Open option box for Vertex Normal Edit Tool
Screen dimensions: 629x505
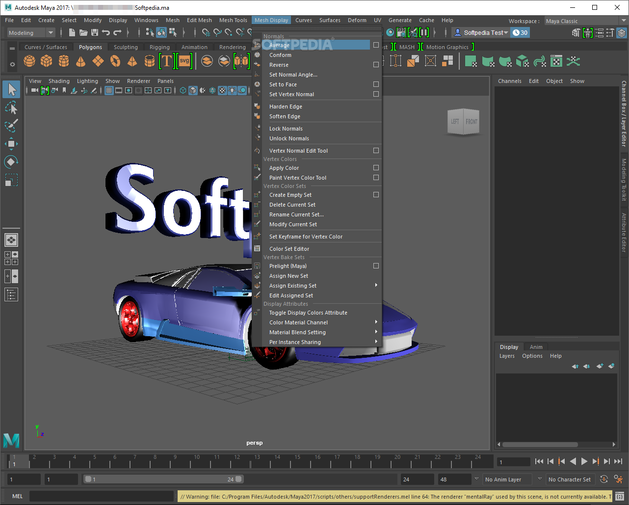pos(376,151)
